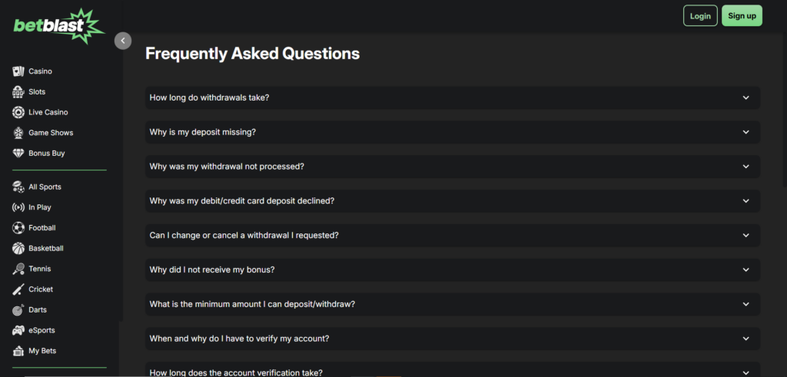The height and width of the screenshot is (377, 787).
Task: Click the betblast logo
Action: pos(58,25)
